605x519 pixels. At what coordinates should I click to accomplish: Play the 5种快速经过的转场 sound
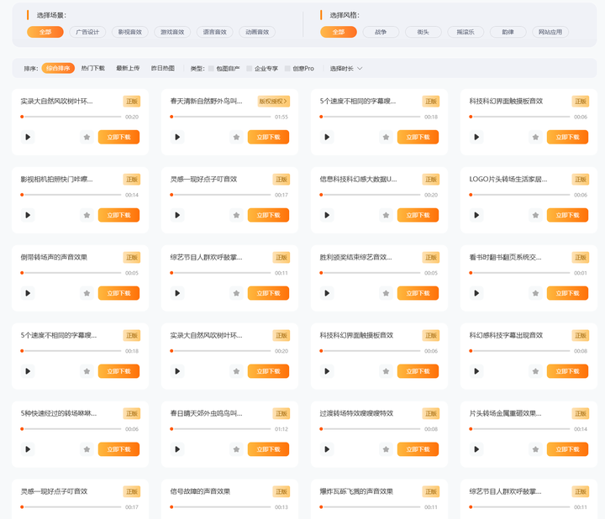coord(28,449)
